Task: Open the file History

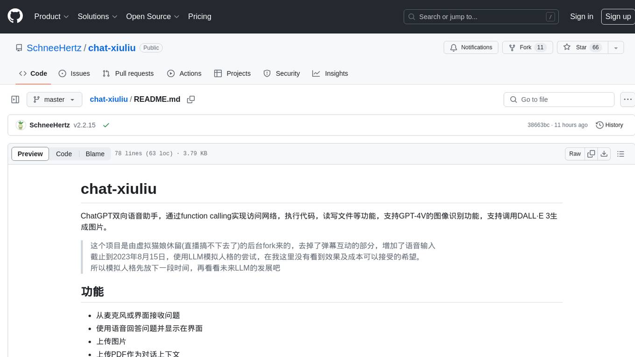Action: point(609,125)
